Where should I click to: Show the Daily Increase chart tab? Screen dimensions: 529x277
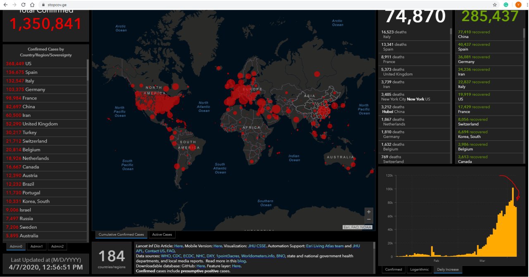pos(448,270)
